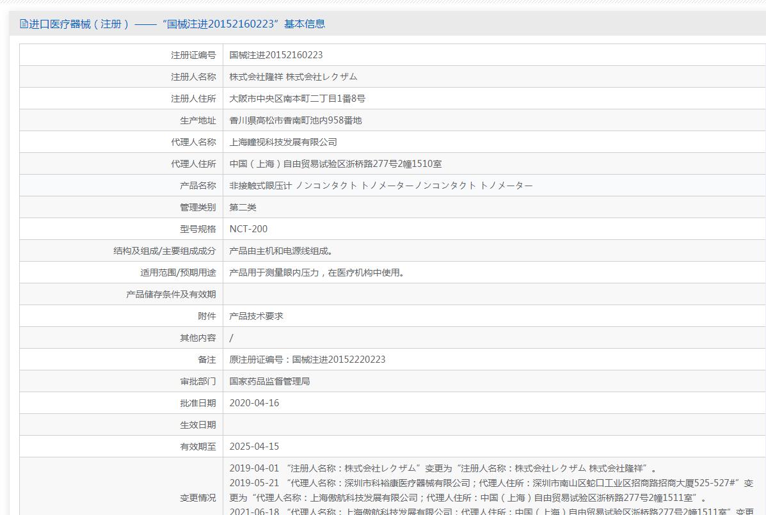Click the label 附件
This screenshot has width=766, height=515.
coord(207,316)
